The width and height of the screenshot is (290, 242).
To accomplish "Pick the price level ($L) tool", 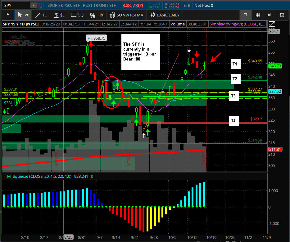I will pyautogui.click(x=59, y=15).
